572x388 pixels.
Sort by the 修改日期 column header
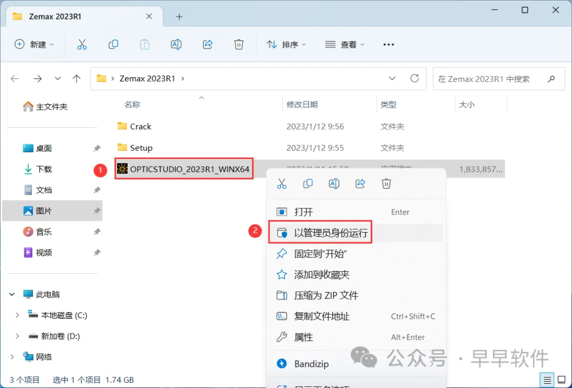(302, 105)
